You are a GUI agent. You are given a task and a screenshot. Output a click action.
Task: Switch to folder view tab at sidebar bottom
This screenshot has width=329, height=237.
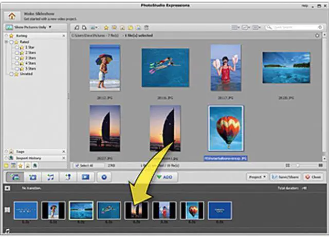tap(7, 166)
